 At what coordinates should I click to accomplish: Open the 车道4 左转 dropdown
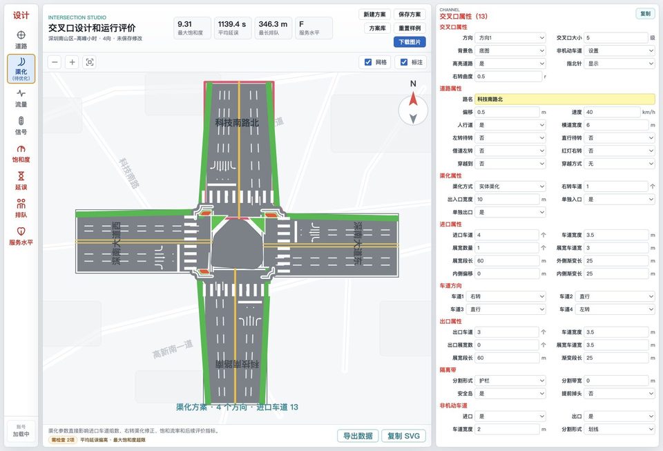[x=615, y=309]
